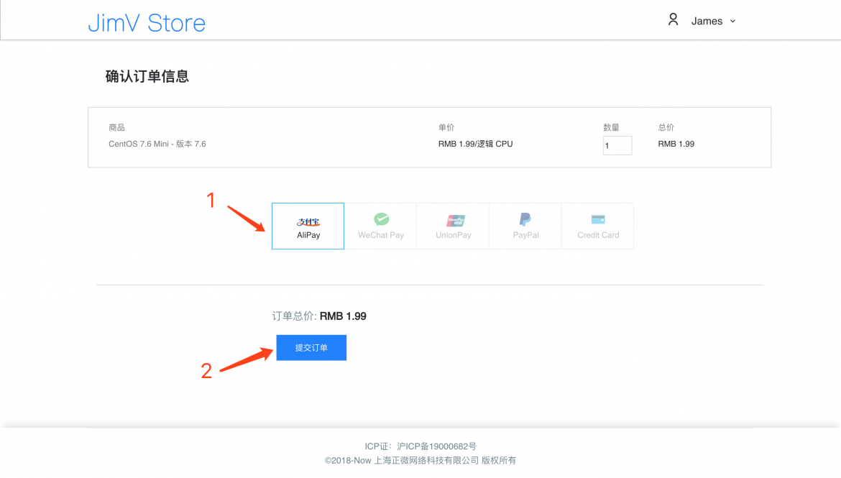Click the PayPal logo icon
841x478 pixels.
(x=525, y=219)
